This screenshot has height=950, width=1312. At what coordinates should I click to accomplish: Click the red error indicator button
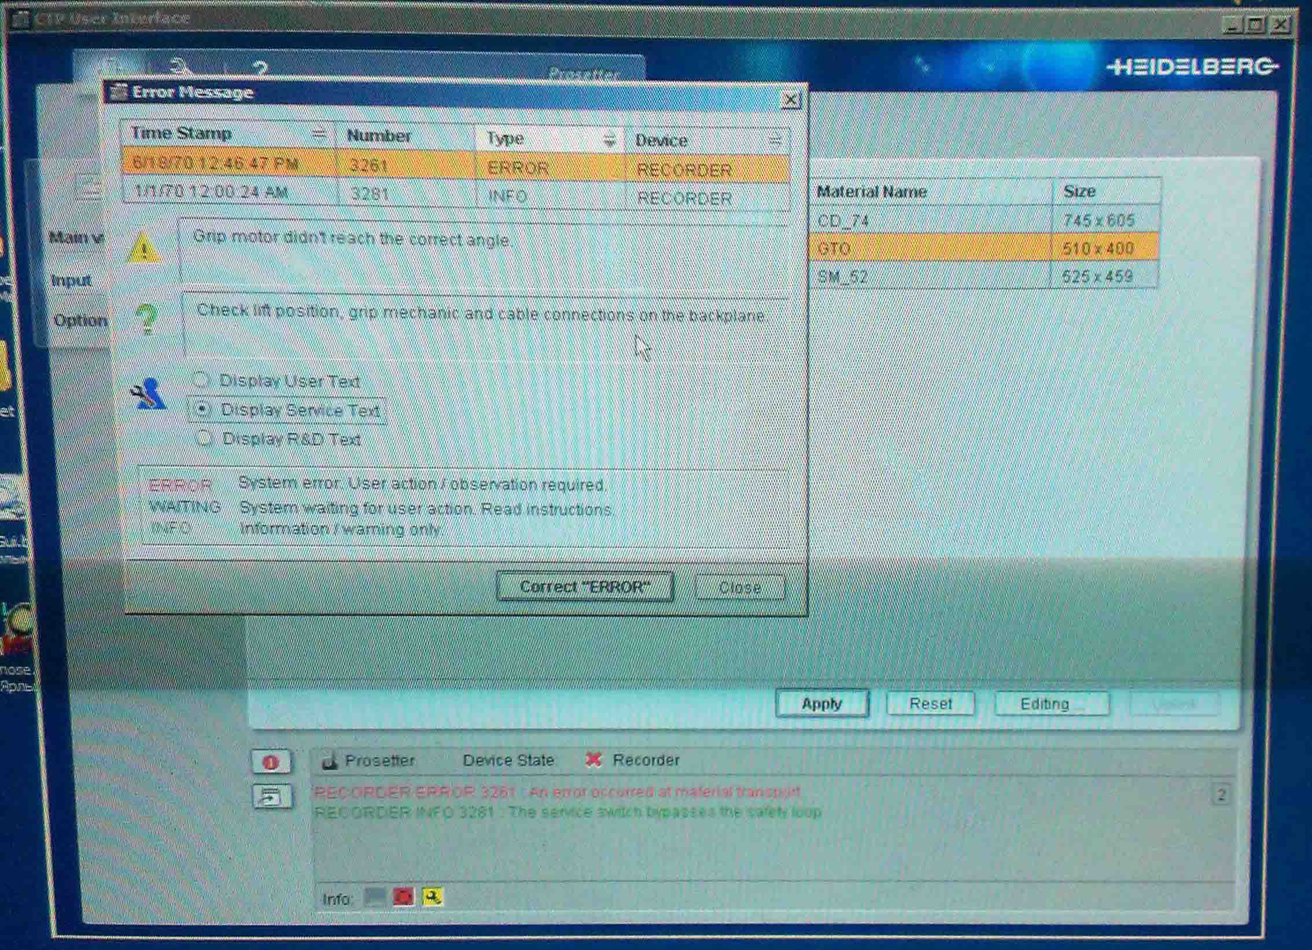click(271, 763)
